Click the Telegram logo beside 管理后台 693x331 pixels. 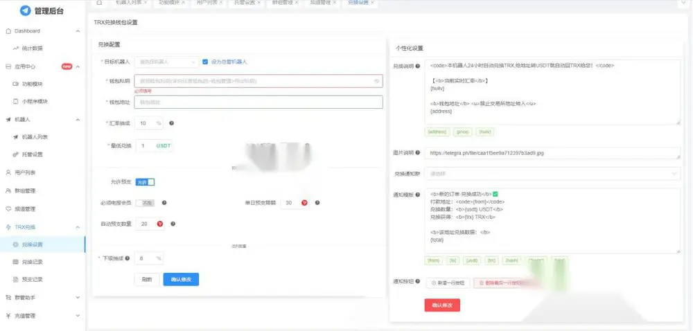pyautogui.click(x=25, y=11)
